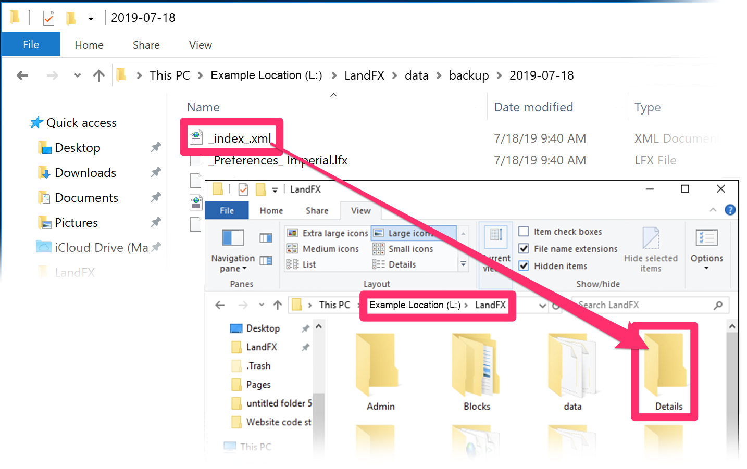This screenshot has height=469, width=747.
Task: Select Pages in LandFX navigation pane
Action: (x=252, y=385)
